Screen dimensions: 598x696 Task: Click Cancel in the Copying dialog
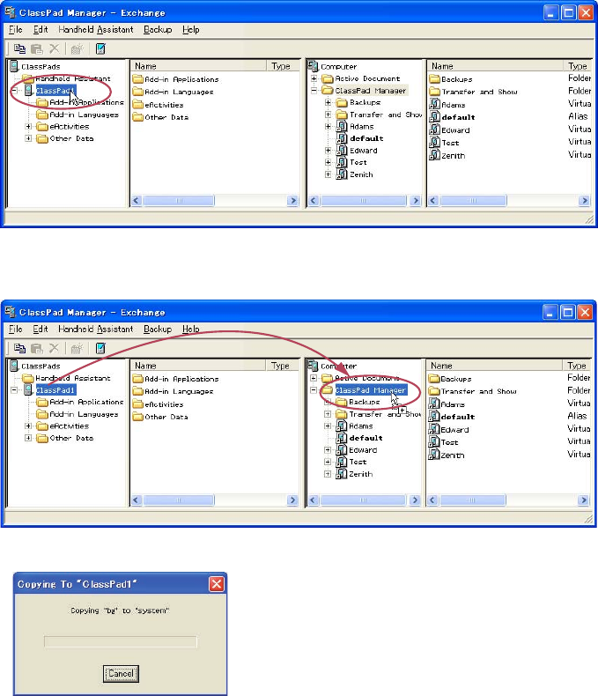click(x=121, y=673)
